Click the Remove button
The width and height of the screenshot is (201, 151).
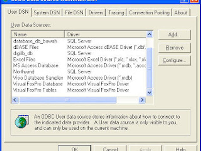point(174,48)
